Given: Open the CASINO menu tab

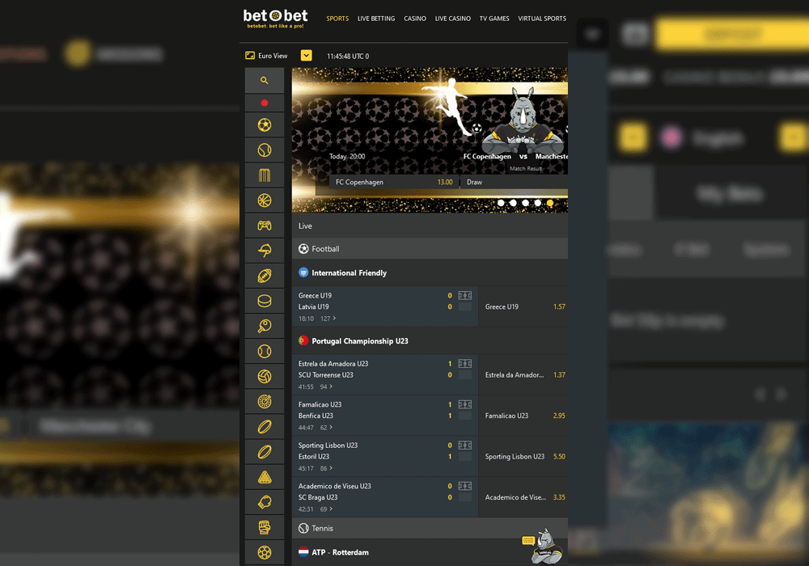Looking at the screenshot, I should pos(415,19).
